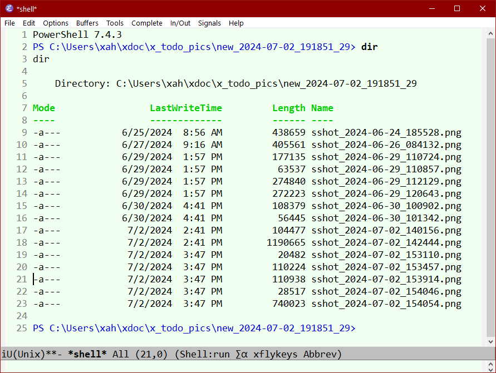Open the Tools menu
This screenshot has height=373, width=496.
(x=115, y=23)
